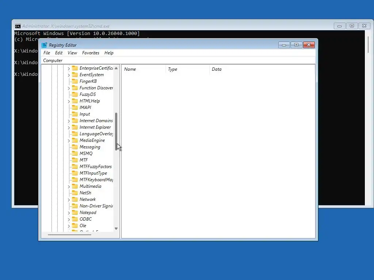Expand the Multimedia key

[x=69, y=187]
